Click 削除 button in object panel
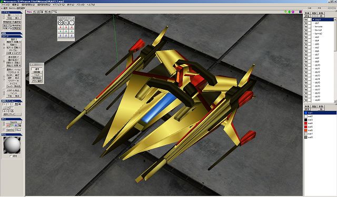This screenshot has height=197, width=337. [x=321, y=13]
